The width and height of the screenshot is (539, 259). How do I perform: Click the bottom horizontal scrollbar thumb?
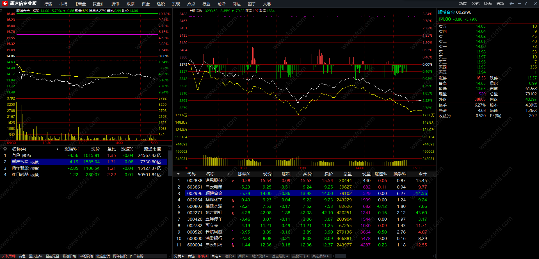pos(340,256)
